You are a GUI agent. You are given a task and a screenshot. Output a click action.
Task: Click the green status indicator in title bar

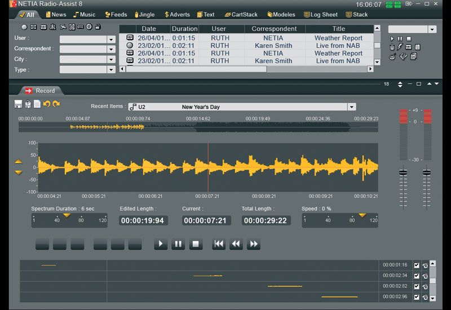pos(393,5)
